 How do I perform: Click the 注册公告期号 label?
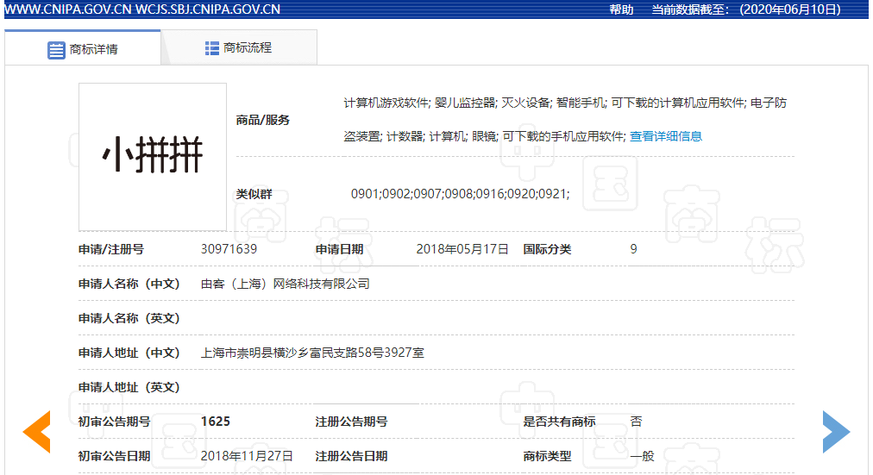(351, 422)
